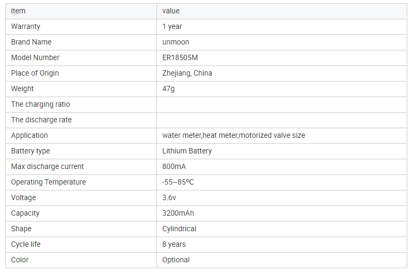Click the 3200mAh capacity value
This screenshot has height=272, width=411.
tap(178, 213)
